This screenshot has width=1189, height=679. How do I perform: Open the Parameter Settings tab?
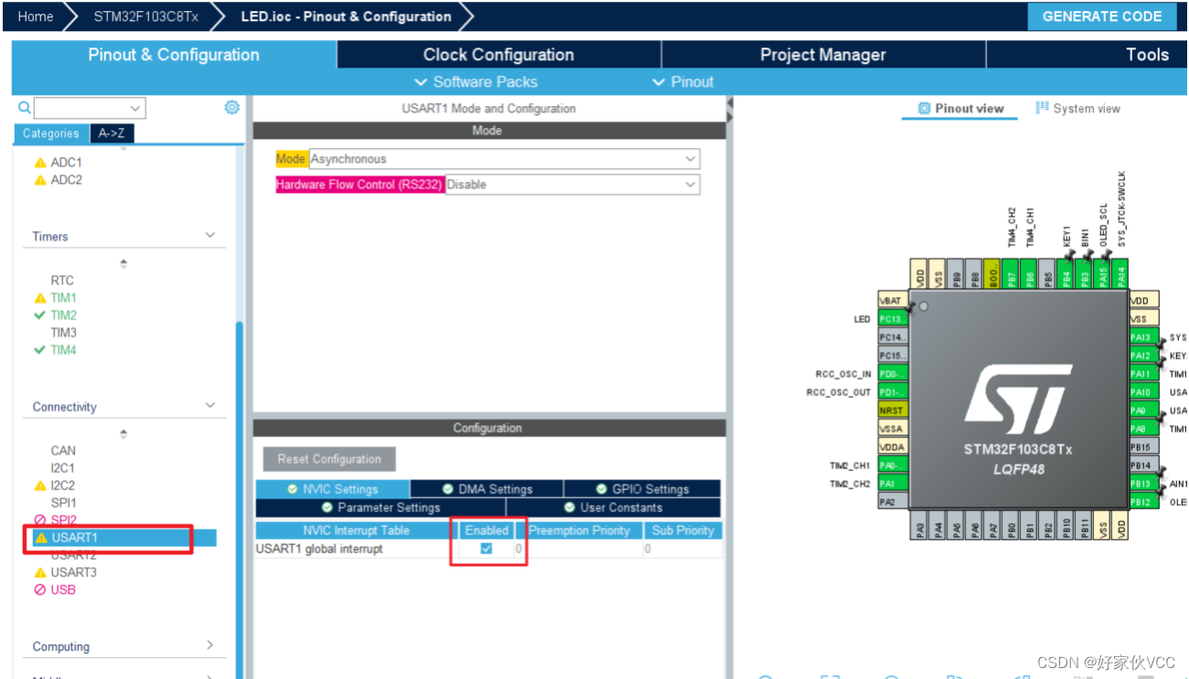pyautogui.click(x=380, y=507)
